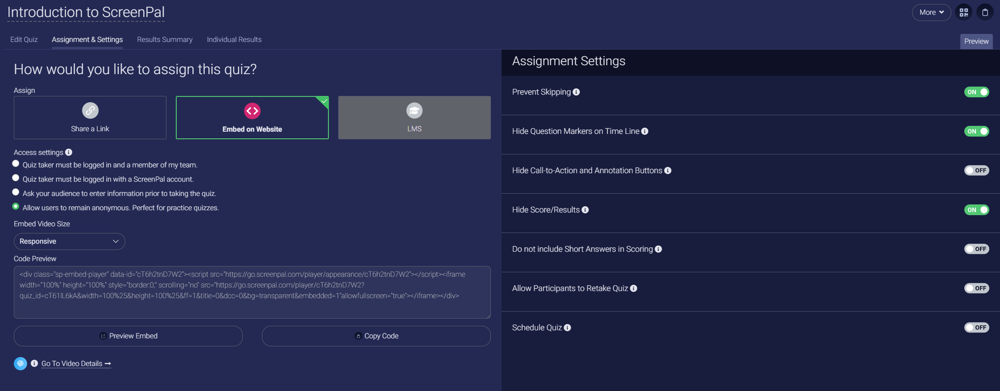Click the QR code icon in header
1000x391 pixels.
point(964,12)
